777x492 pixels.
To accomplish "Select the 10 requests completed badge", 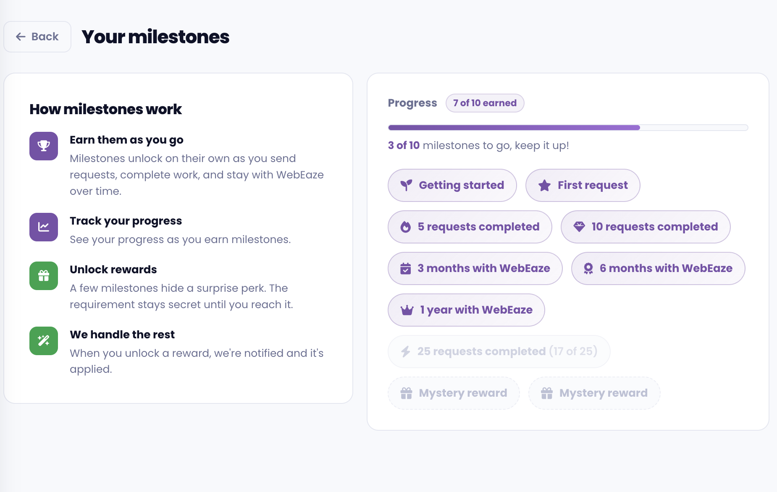I will tap(646, 227).
